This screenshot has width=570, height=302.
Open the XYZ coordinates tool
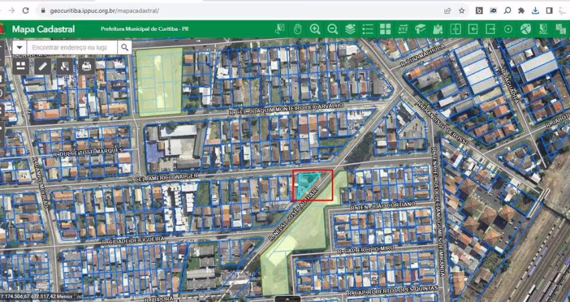[403, 29]
